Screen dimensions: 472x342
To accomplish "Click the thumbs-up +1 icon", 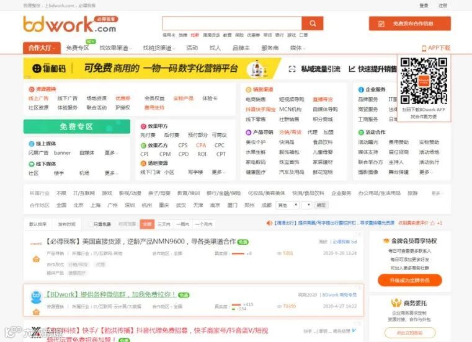I will pyautogui.click(x=432, y=223).
